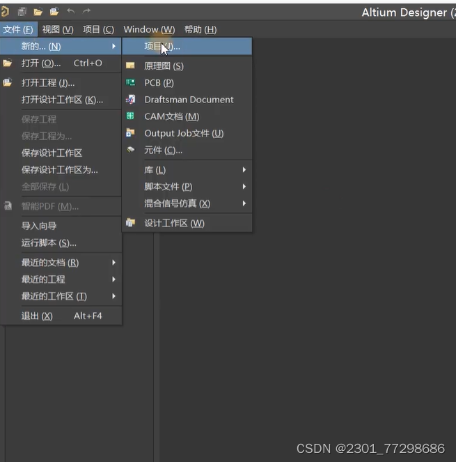Viewport: 456px width, 462px height.
Task: Expand the 新的... (N) submenu arrow
Action: pyautogui.click(x=113, y=46)
